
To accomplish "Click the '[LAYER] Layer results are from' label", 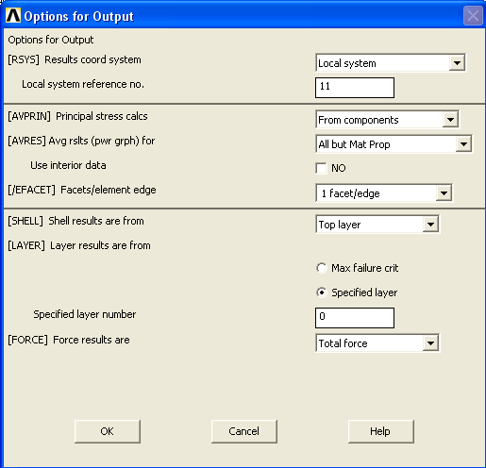I will tap(79, 245).
